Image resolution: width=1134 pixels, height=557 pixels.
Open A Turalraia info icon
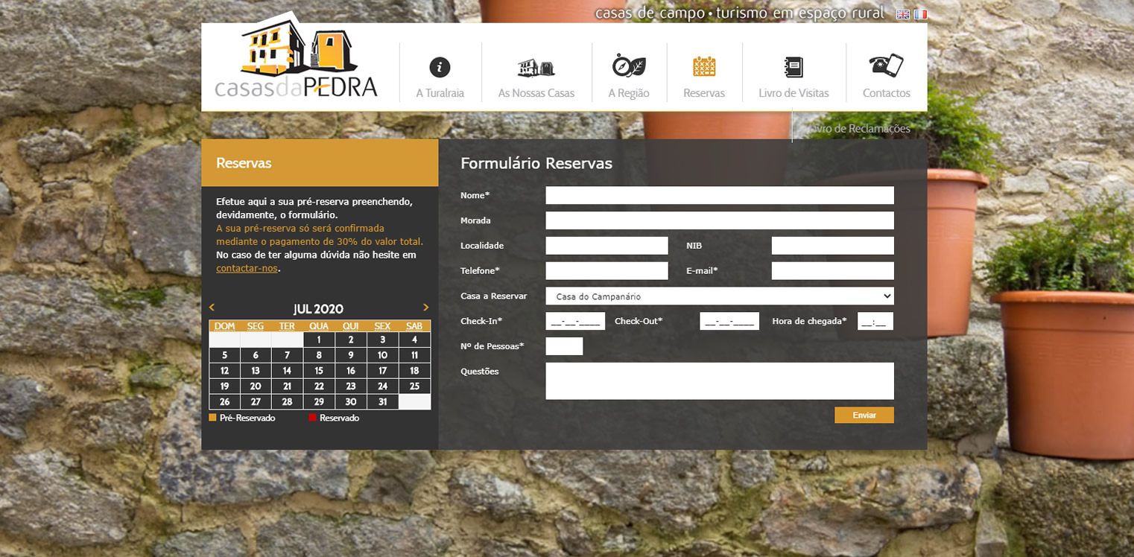[x=440, y=67]
